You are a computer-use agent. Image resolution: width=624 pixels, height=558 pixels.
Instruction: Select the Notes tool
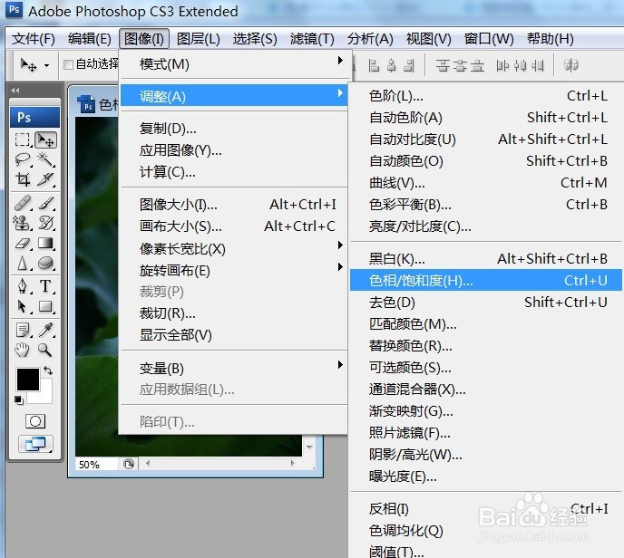coord(23,330)
